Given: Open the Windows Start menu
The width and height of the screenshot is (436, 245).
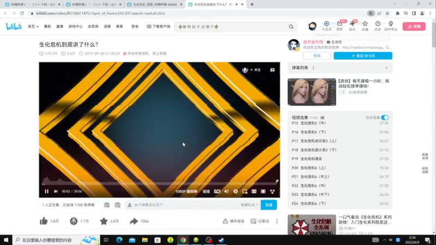Looking at the screenshot, I should coord(6,240).
